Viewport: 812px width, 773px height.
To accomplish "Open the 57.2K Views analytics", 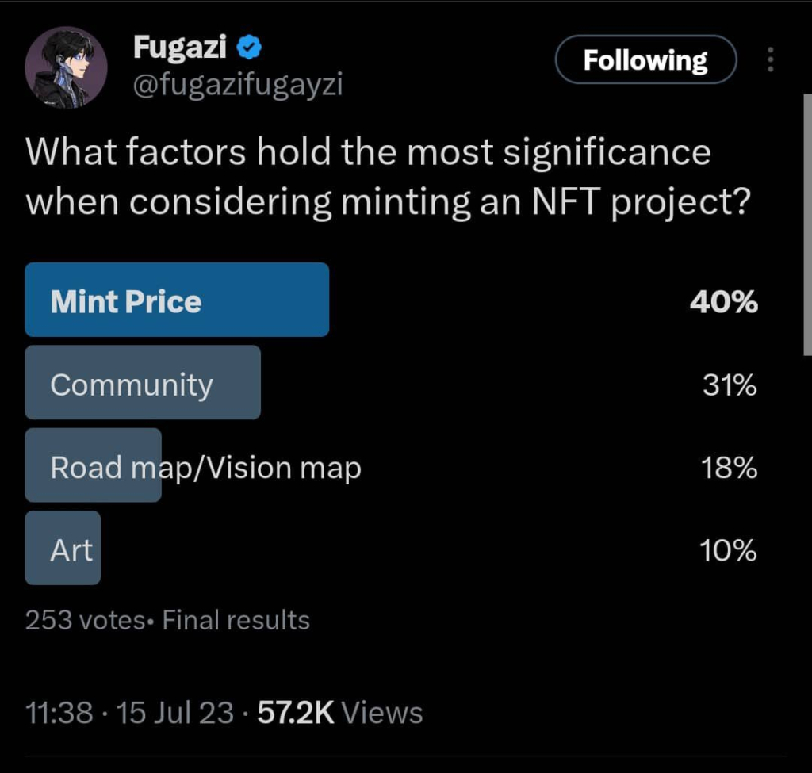I will pyautogui.click(x=340, y=713).
